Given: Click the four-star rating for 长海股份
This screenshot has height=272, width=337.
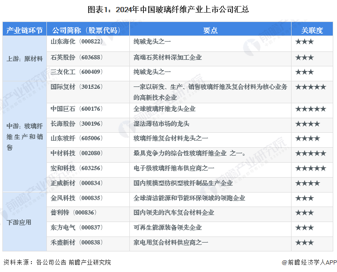Looking at the screenshot, I should (x=307, y=124).
